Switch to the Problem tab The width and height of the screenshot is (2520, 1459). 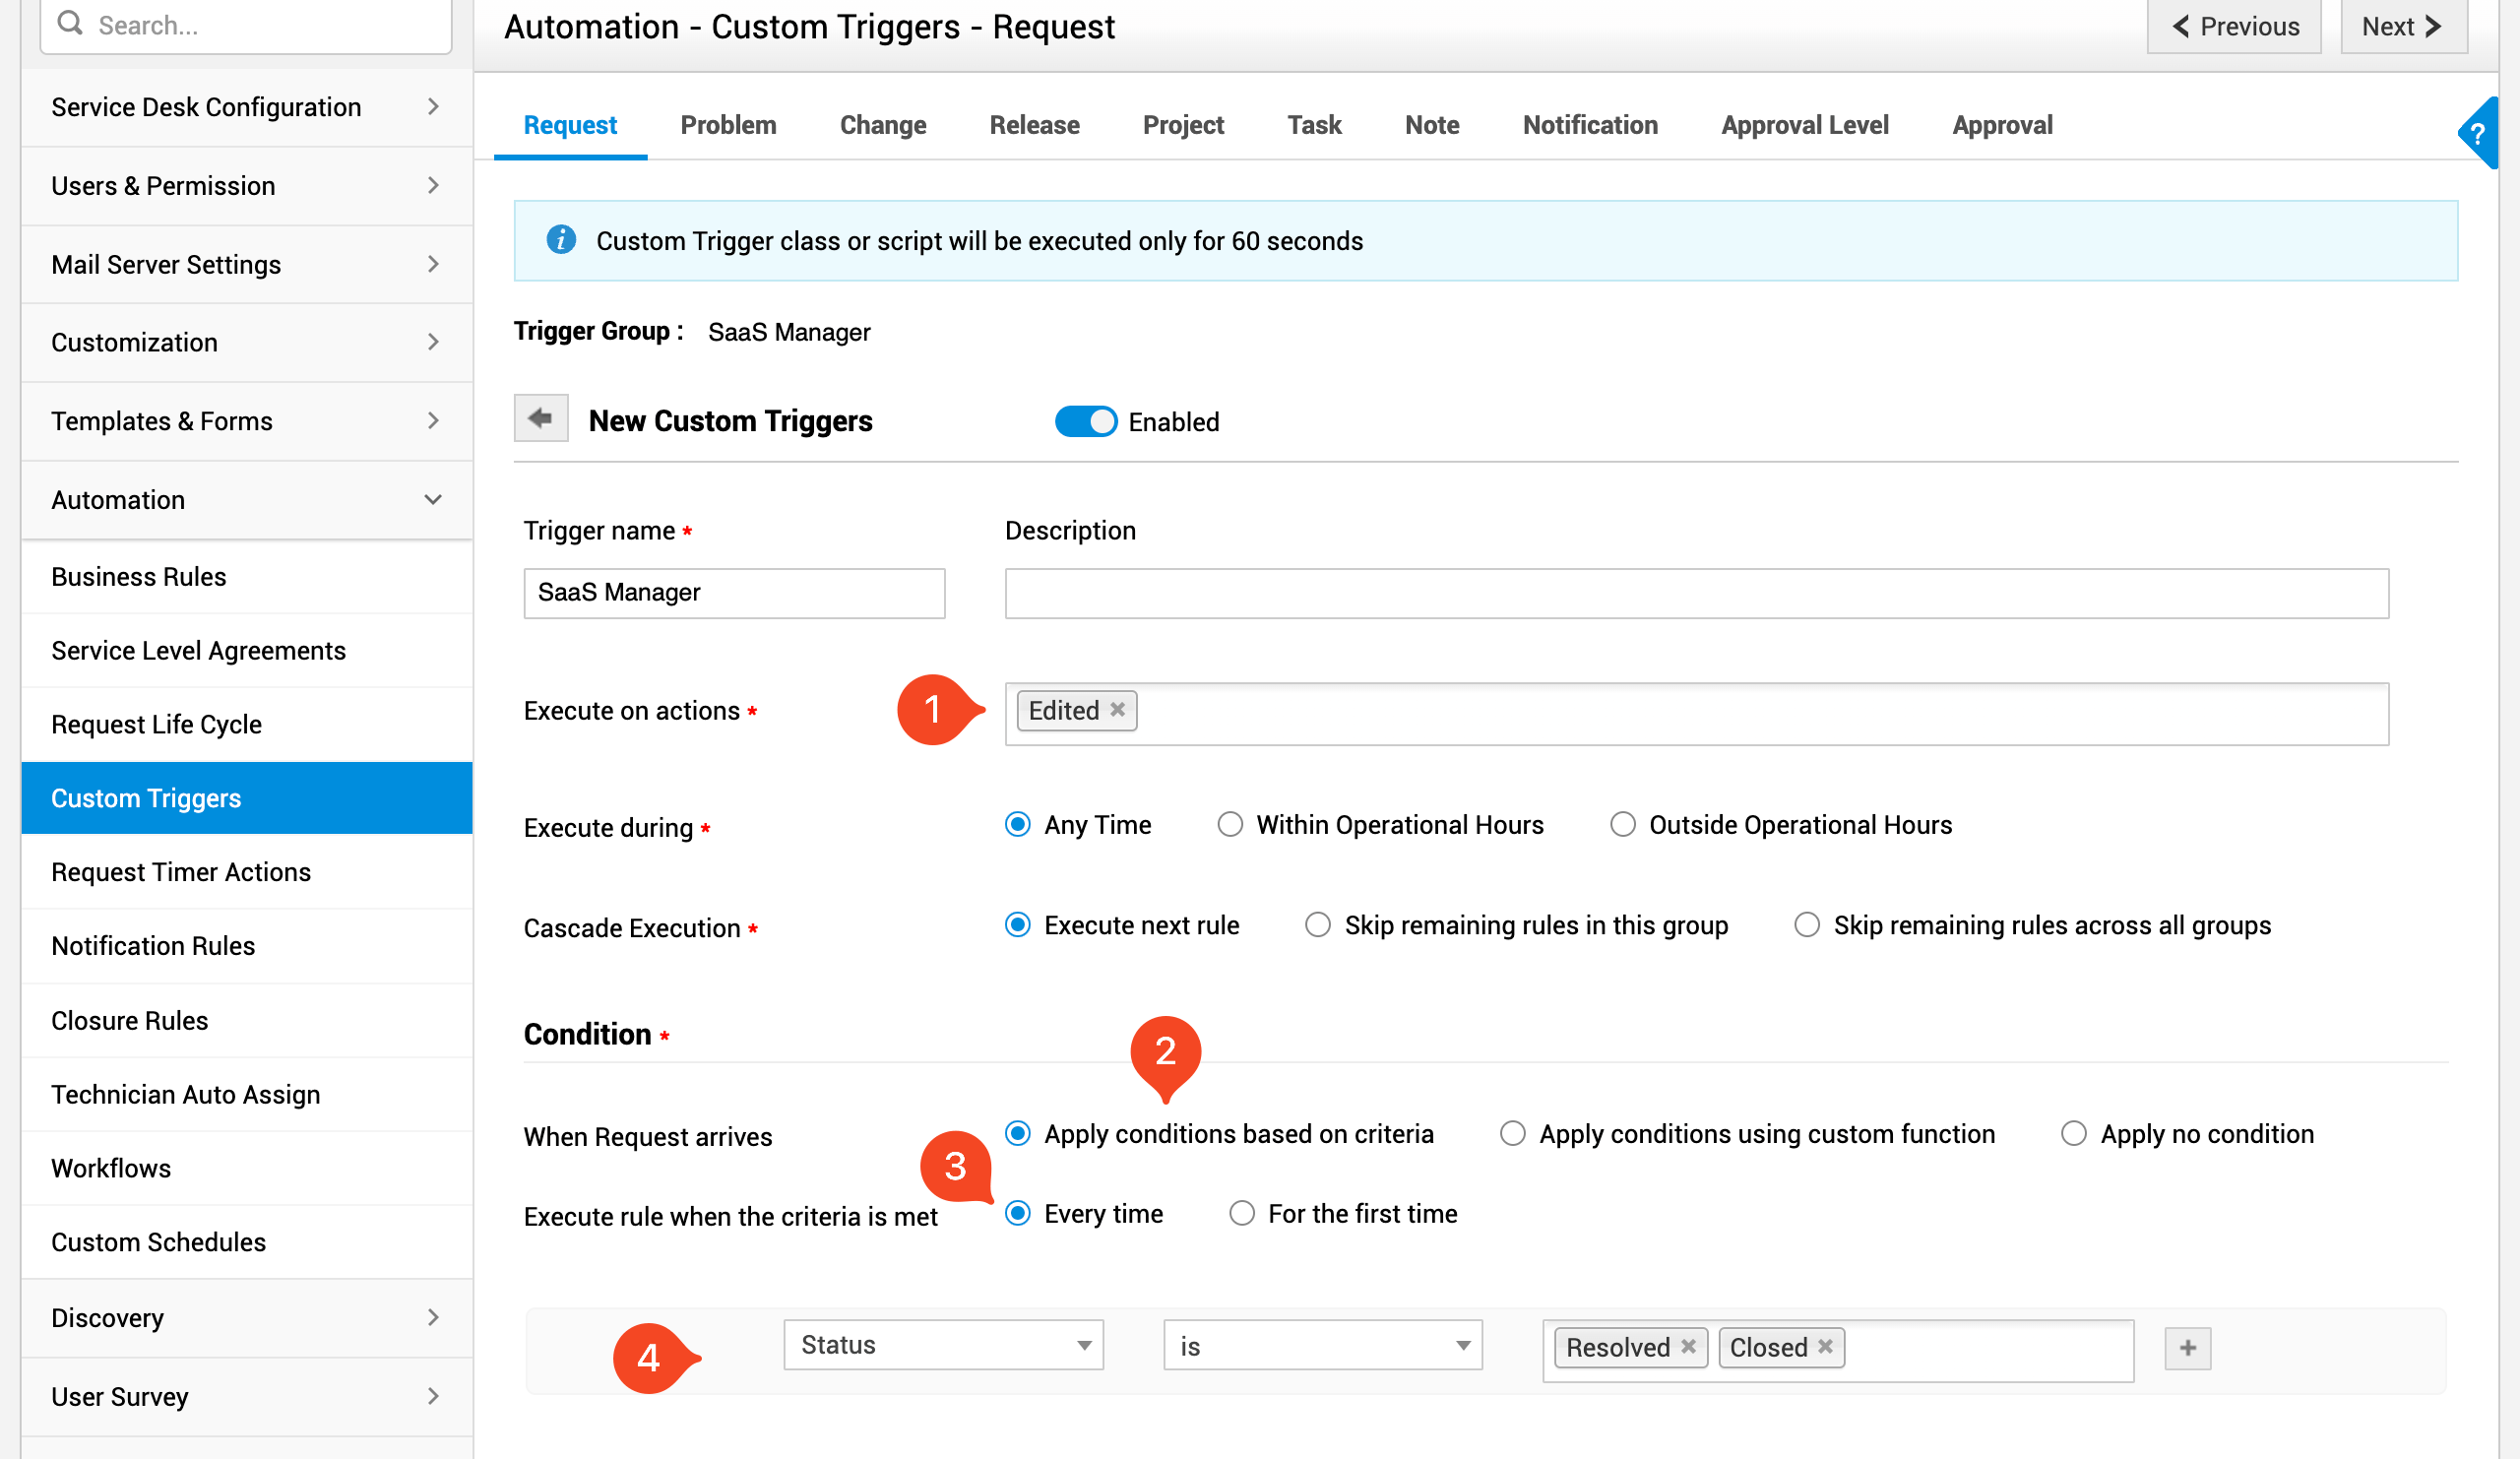(x=728, y=125)
